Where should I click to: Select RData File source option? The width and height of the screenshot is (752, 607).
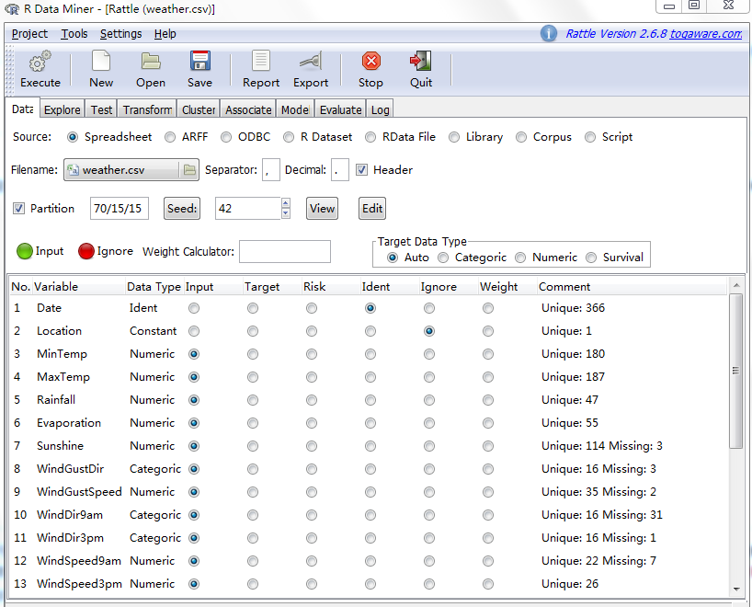[x=370, y=137]
